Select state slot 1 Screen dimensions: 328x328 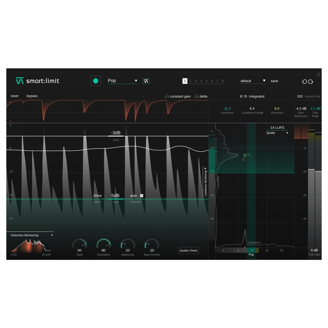185,81
